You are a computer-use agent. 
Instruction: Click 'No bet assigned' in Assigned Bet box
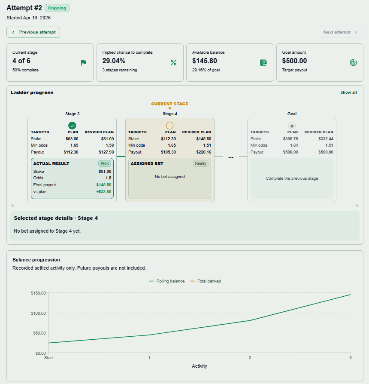(x=169, y=177)
